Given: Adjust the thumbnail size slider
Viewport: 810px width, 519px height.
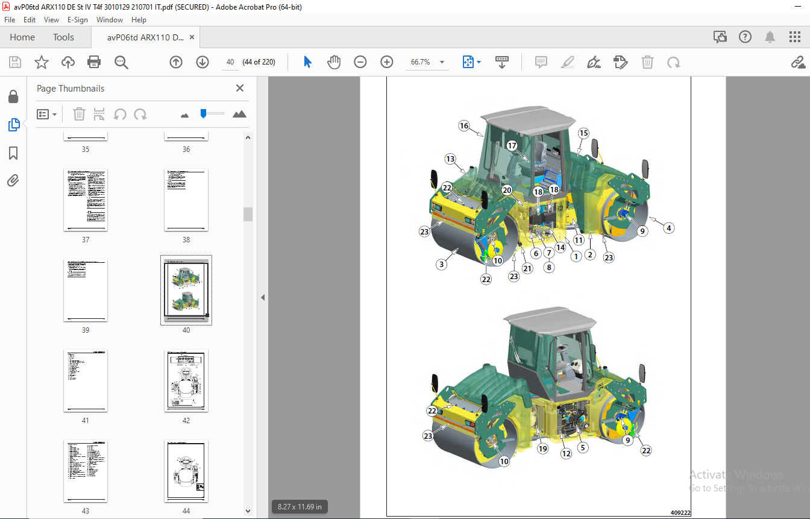Looking at the screenshot, I should coord(204,113).
